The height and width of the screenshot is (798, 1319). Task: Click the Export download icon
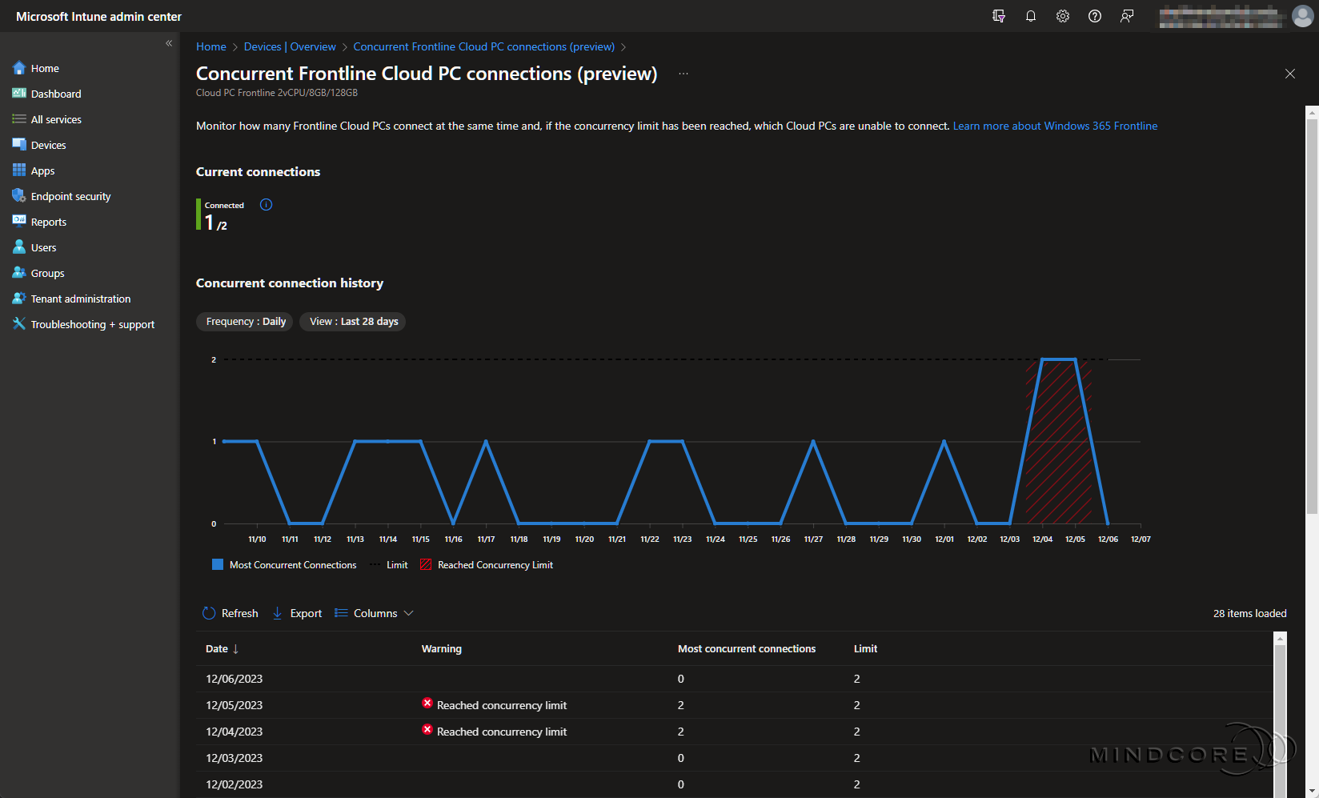(277, 613)
